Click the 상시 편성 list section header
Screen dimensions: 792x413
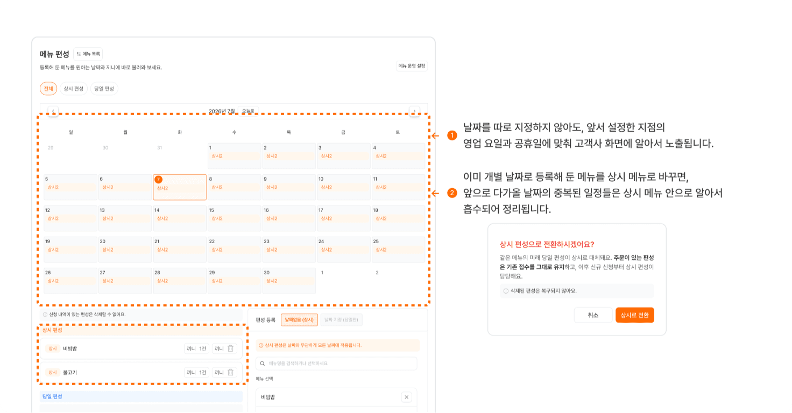pyautogui.click(x=141, y=330)
